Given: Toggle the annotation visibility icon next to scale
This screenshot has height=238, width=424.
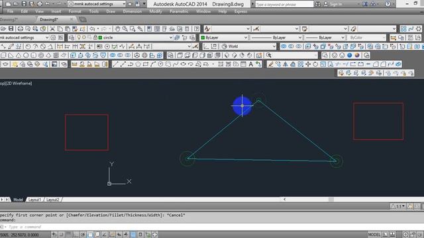Looking at the screenshot, I should [410, 206].
